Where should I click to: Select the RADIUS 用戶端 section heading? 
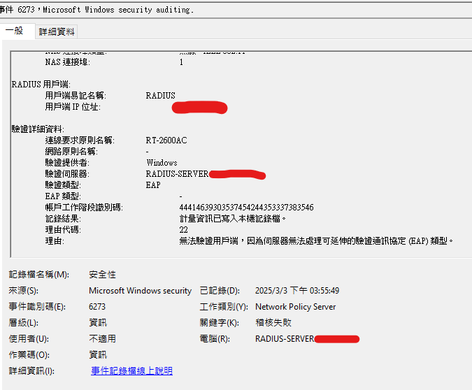point(41,85)
